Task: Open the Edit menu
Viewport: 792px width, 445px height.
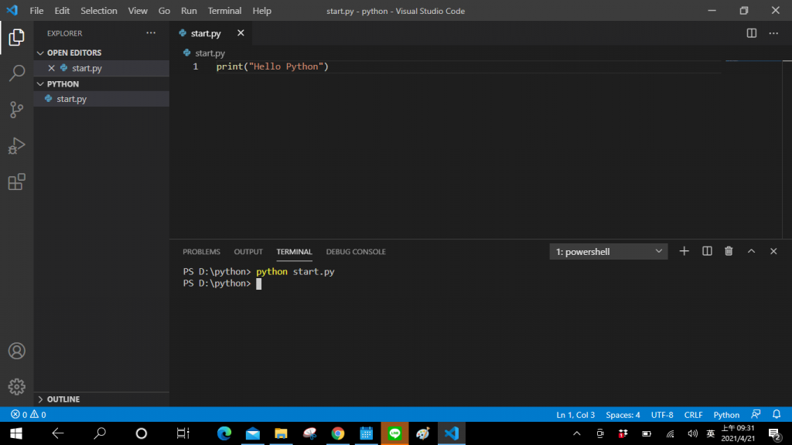Action: coord(62,11)
